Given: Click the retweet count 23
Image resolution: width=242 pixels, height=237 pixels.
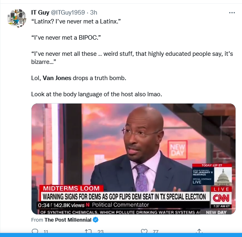Looking at the screenshot, I should coord(100,232).
